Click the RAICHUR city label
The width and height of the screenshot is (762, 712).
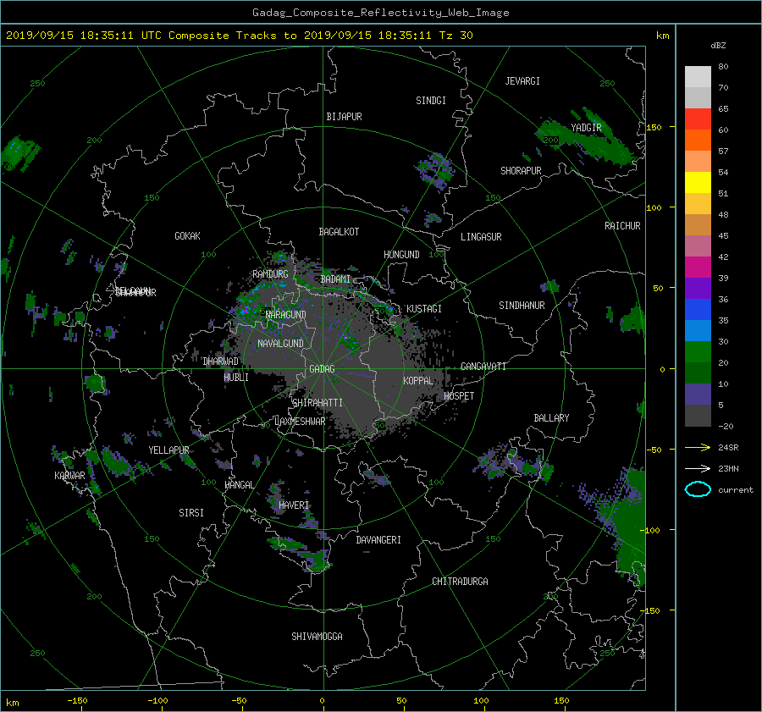(x=622, y=226)
